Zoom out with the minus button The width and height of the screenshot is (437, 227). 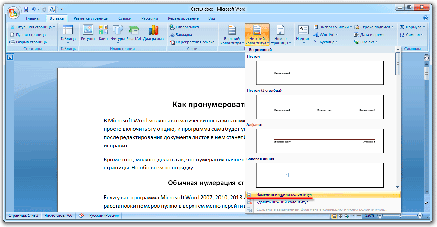(x=380, y=215)
